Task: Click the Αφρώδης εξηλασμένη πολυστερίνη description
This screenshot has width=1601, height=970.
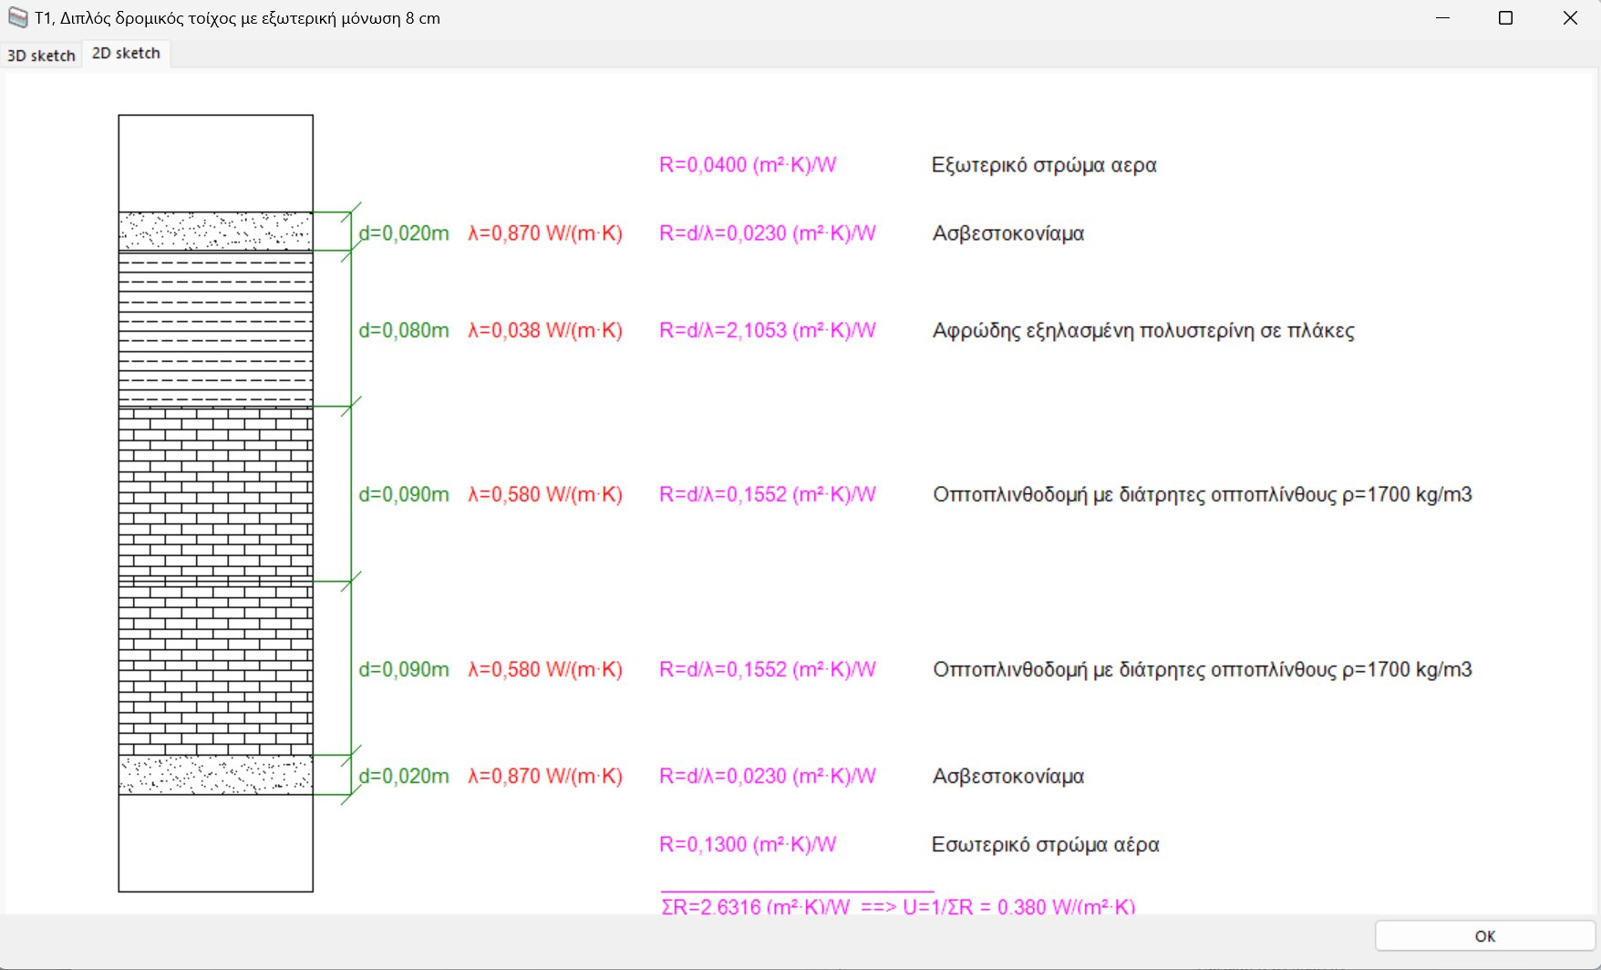Action: click(x=1143, y=330)
